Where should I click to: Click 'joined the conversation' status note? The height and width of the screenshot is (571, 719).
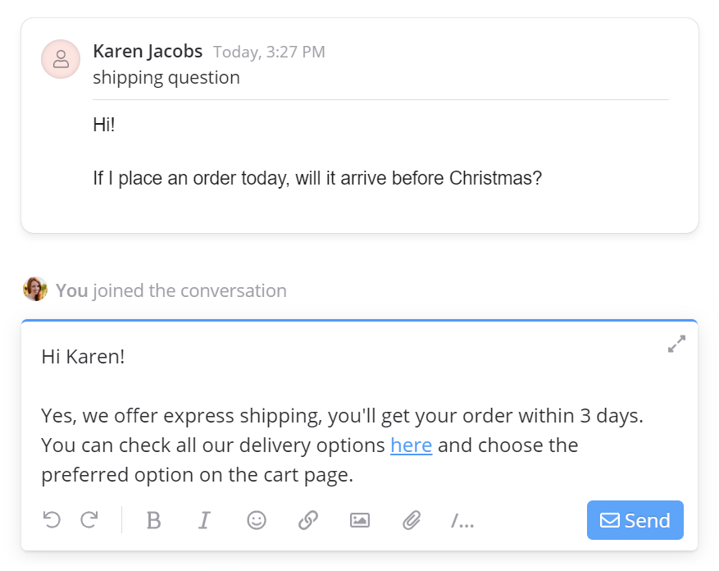[x=189, y=290]
